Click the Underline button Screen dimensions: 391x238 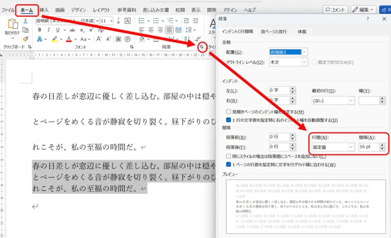click(58, 30)
